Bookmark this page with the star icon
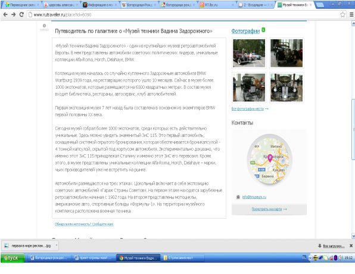 point(342,14)
